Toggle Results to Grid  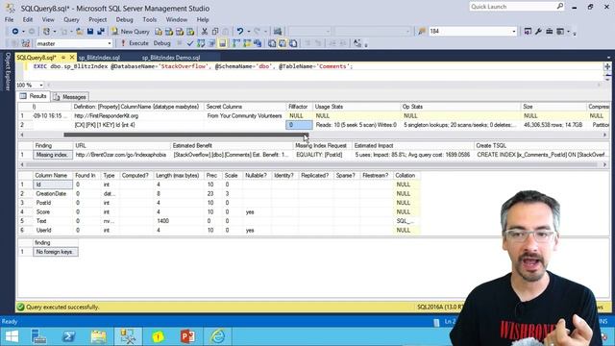point(283,43)
